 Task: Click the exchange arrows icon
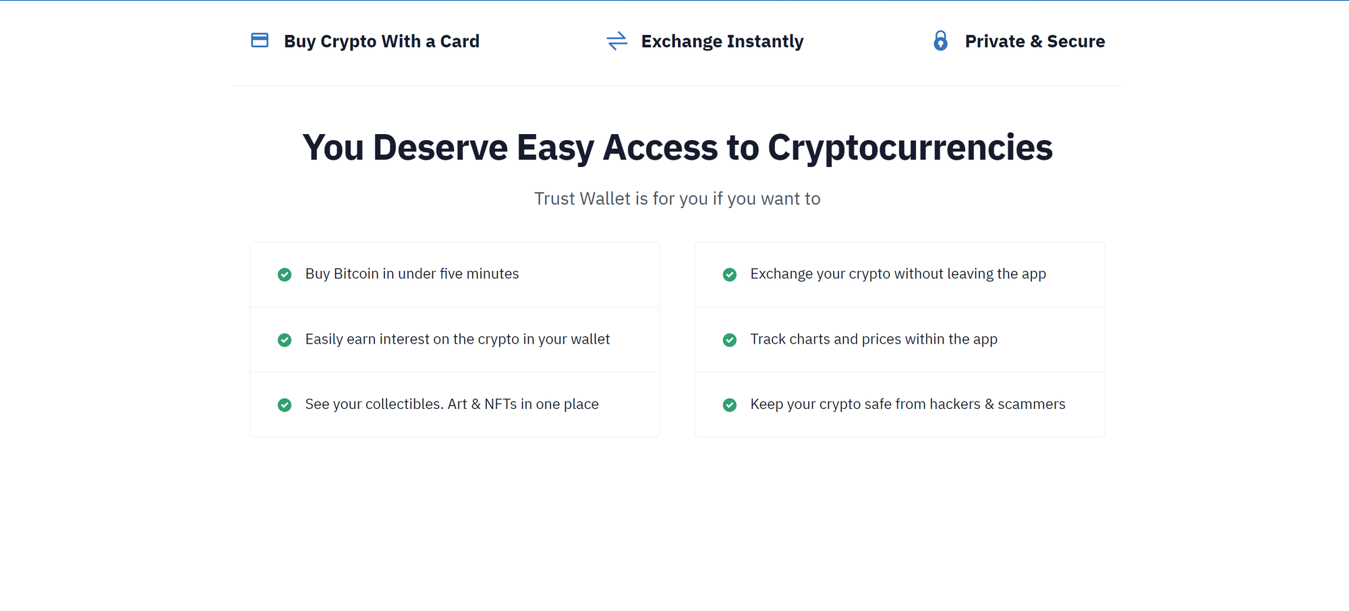tap(616, 41)
